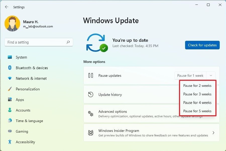
Task: Click the Pause for 1 week button
Action: (x=190, y=75)
